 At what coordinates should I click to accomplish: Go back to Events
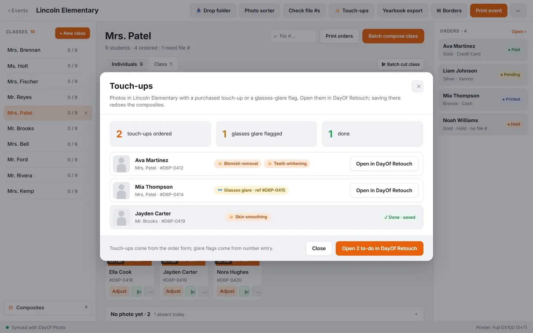(x=18, y=10)
